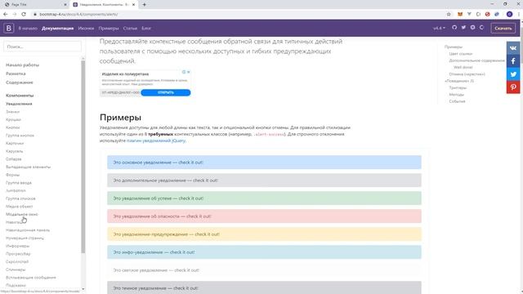Jump to Примеры in right contents

(454, 47)
